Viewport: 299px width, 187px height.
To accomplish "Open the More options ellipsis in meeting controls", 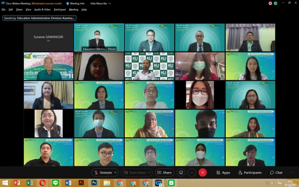I will point(192,172).
